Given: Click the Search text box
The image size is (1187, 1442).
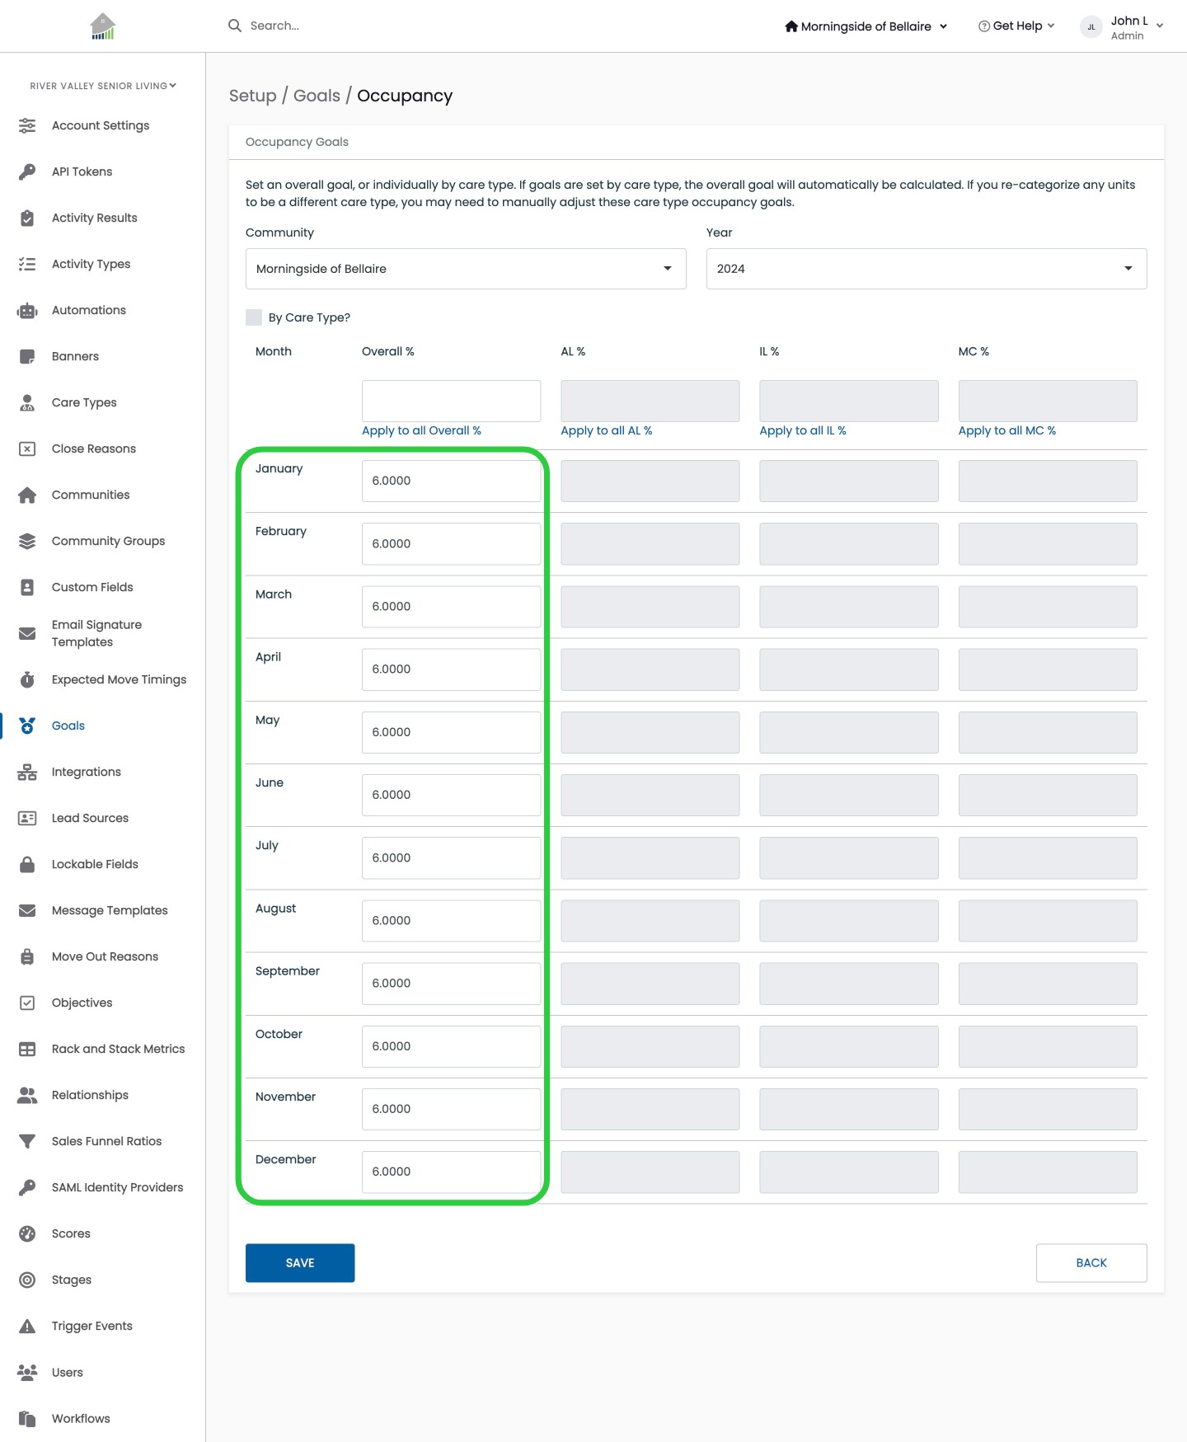Looking at the screenshot, I should tap(275, 26).
